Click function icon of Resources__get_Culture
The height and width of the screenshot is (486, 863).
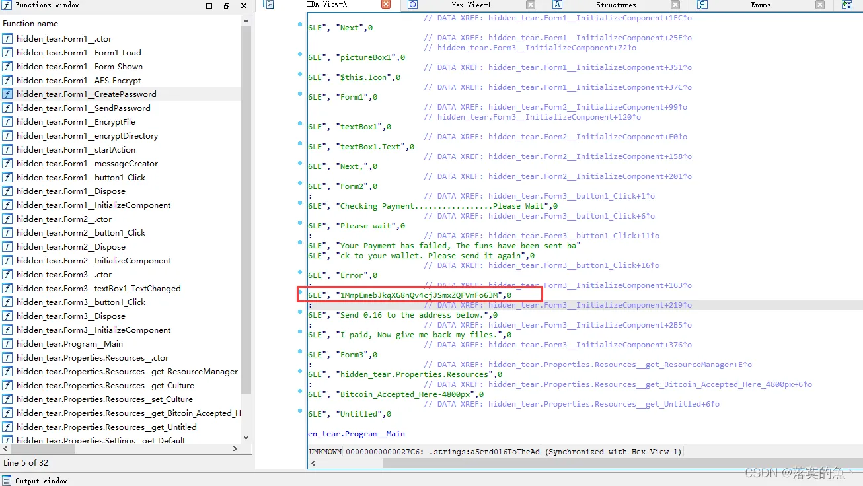tap(7, 385)
